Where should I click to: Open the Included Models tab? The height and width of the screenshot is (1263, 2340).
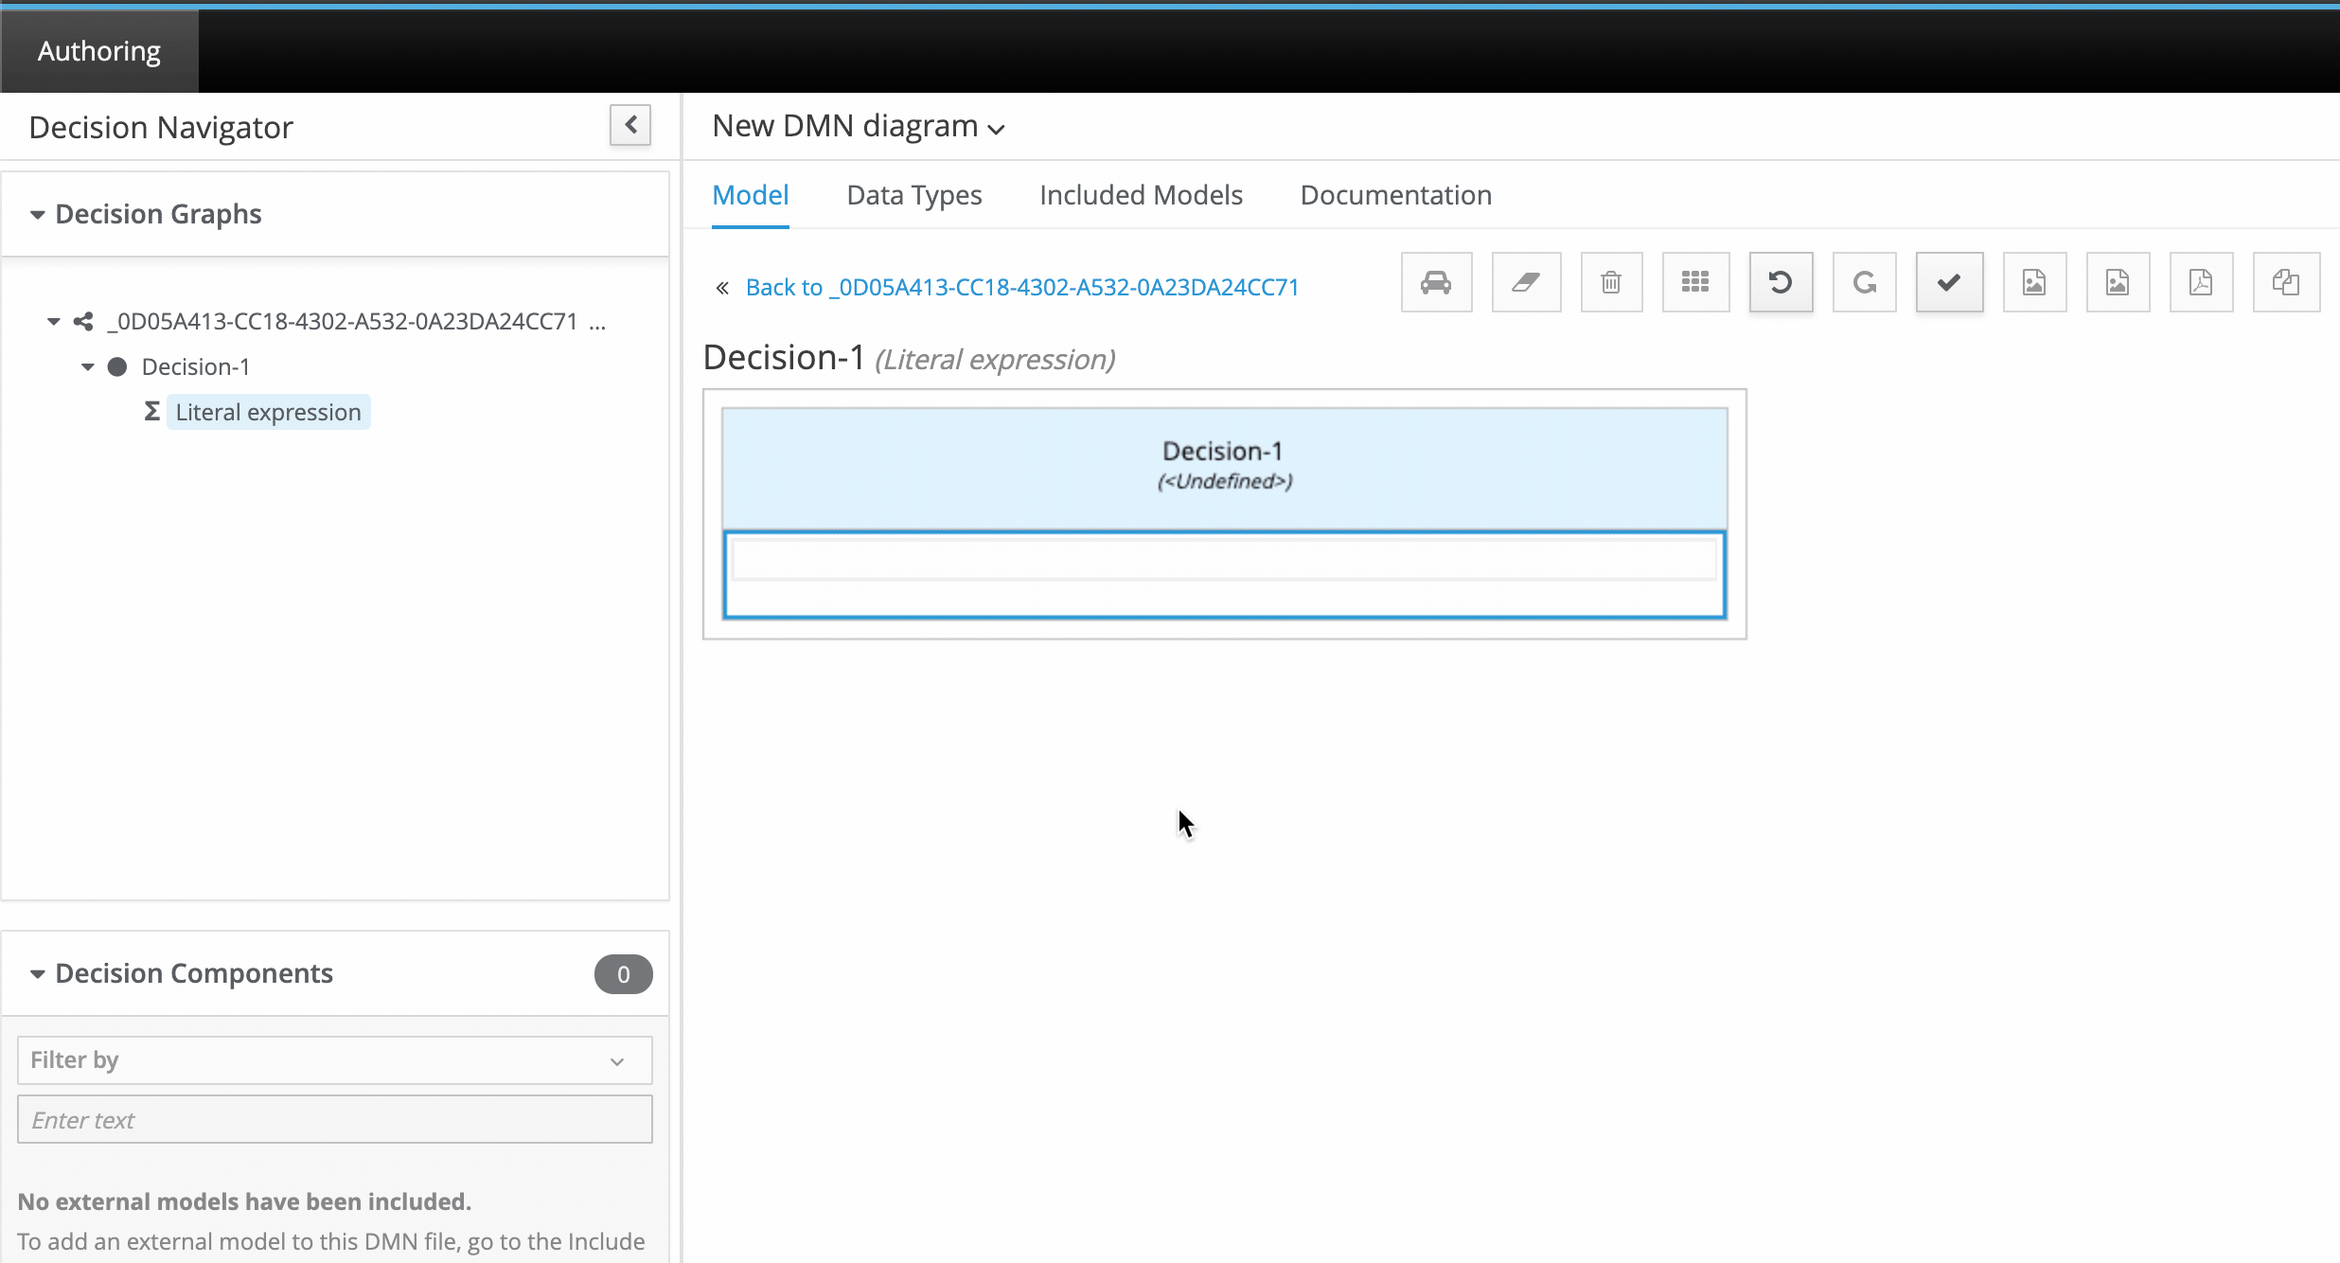point(1141,195)
